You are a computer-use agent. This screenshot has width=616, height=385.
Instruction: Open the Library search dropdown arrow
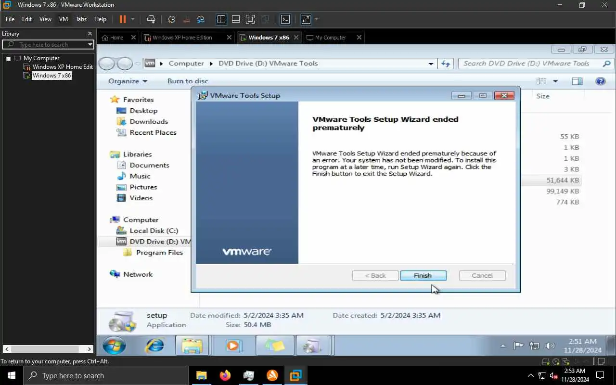click(x=90, y=45)
